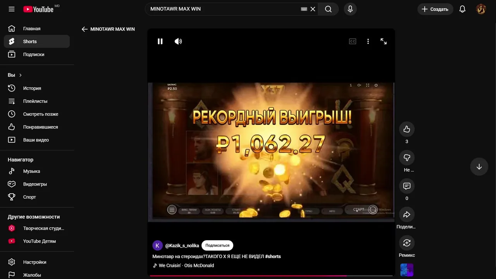Go to next Short with down arrow

click(479, 167)
